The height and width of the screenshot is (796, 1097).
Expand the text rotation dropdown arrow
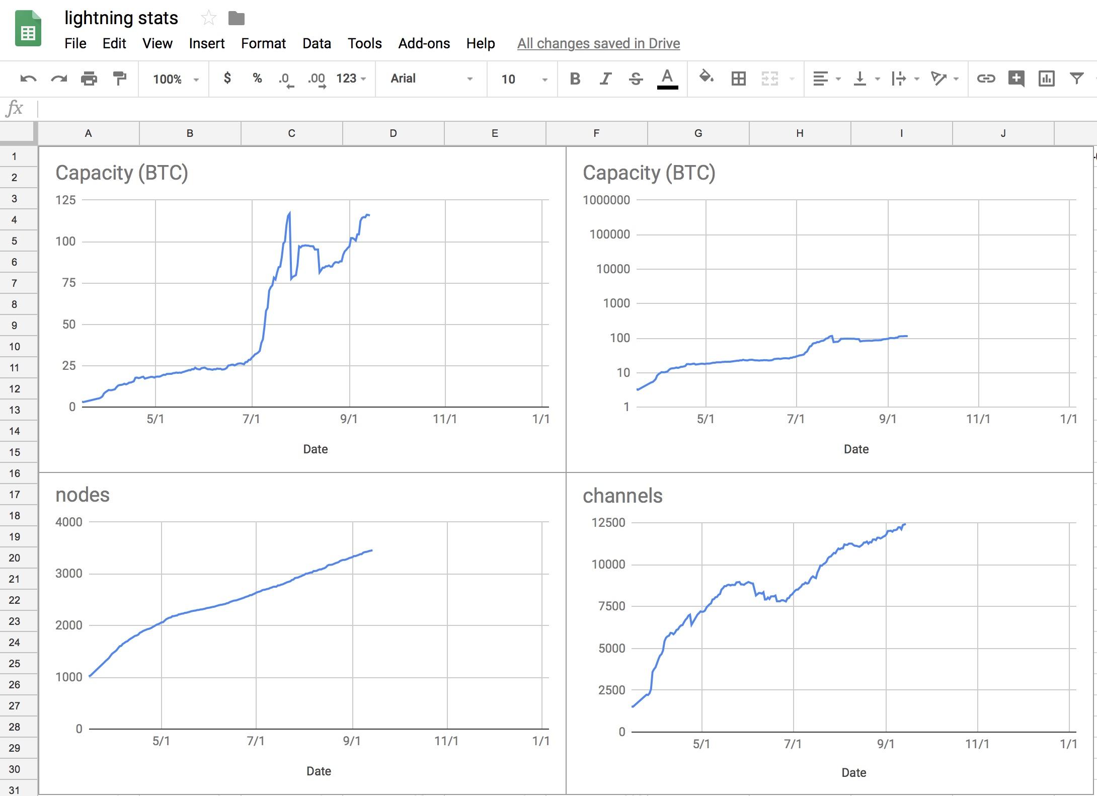coord(956,79)
